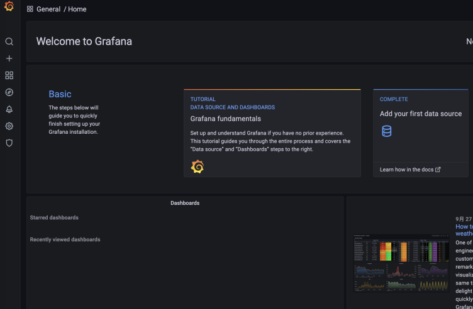Click the external link icon beside docs
This screenshot has width=473, height=309.
click(438, 170)
